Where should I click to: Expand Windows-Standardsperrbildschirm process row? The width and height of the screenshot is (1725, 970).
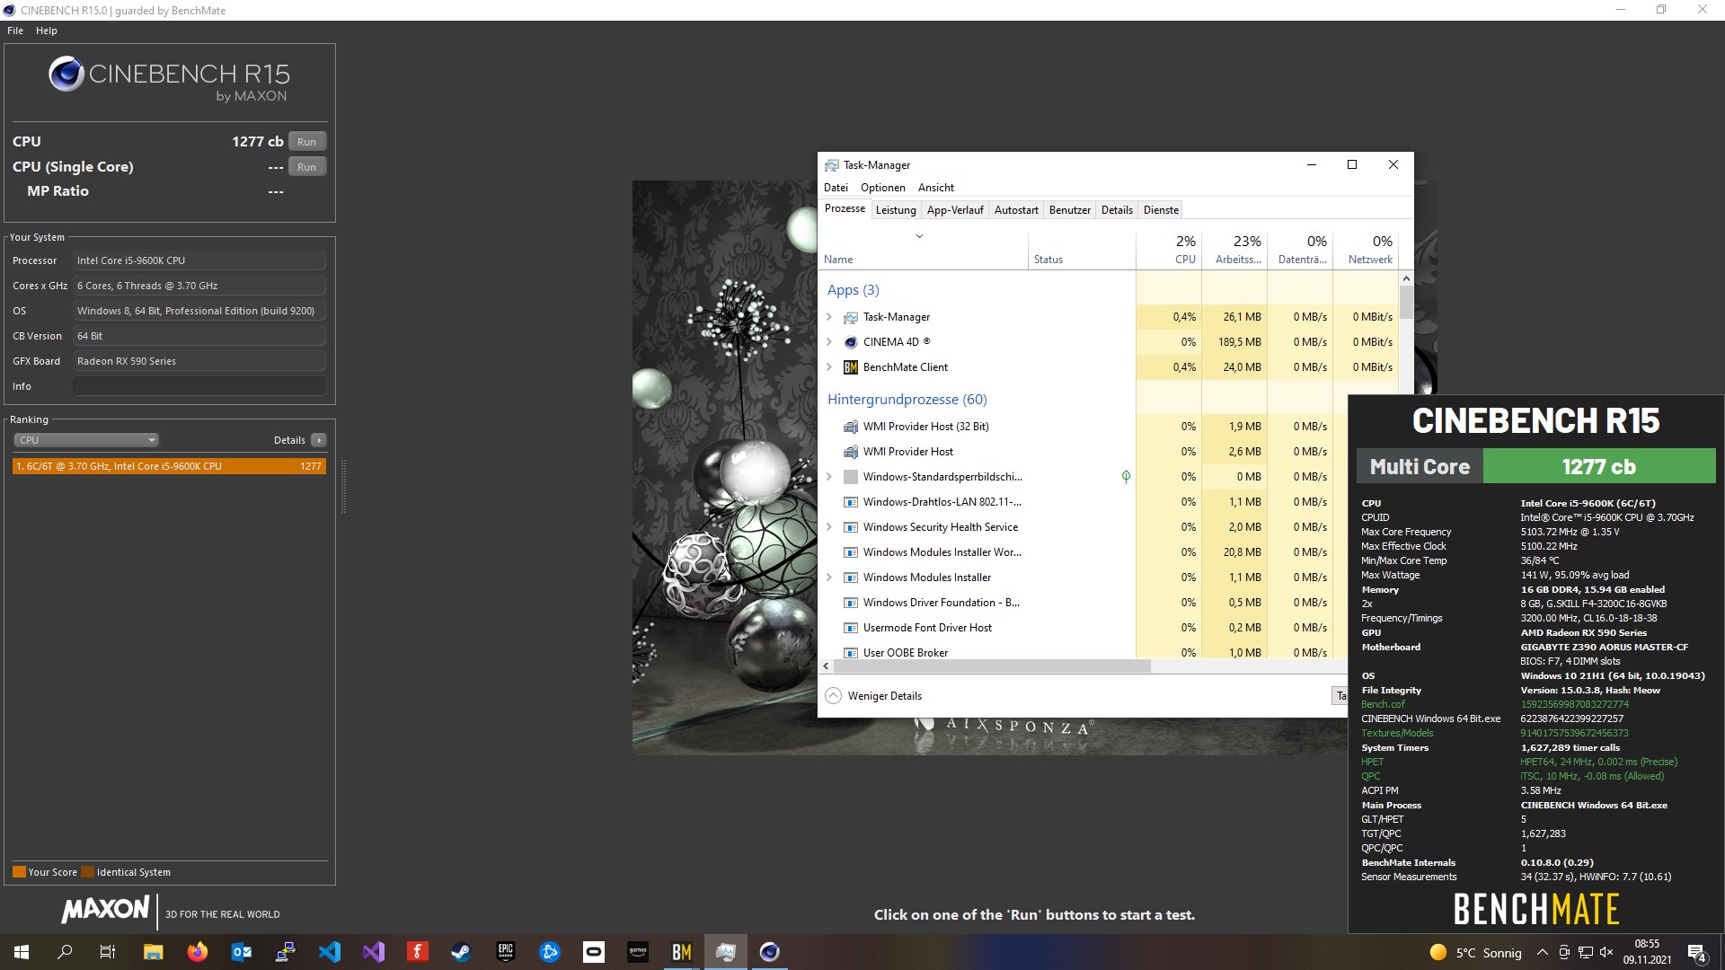pos(829,477)
